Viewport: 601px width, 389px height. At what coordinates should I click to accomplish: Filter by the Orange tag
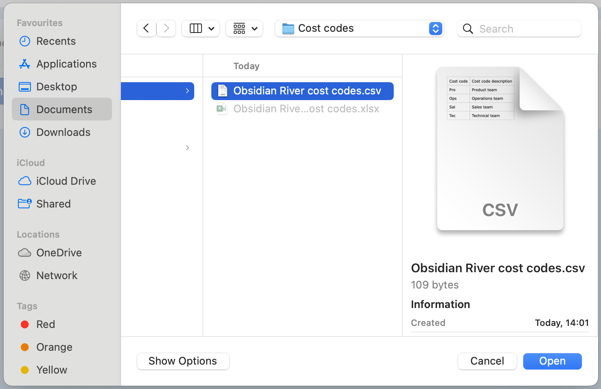pyautogui.click(x=54, y=347)
